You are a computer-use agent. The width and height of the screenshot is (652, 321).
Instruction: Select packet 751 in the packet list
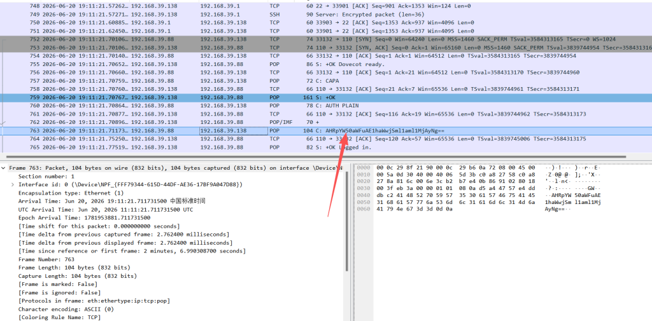click(326, 31)
